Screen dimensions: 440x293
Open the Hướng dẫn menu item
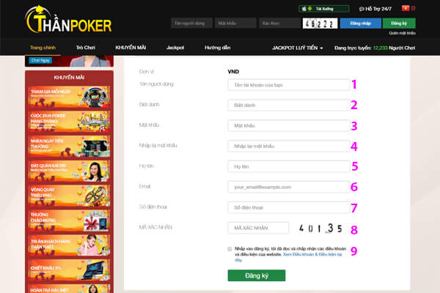pyautogui.click(x=218, y=48)
